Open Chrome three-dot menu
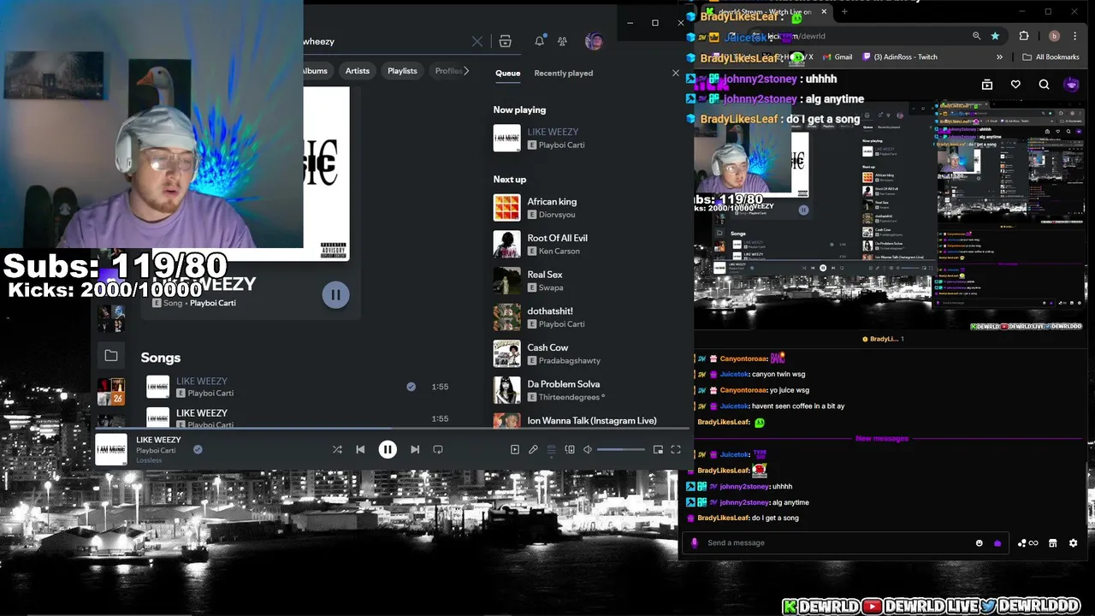The width and height of the screenshot is (1095, 616). [1076, 36]
